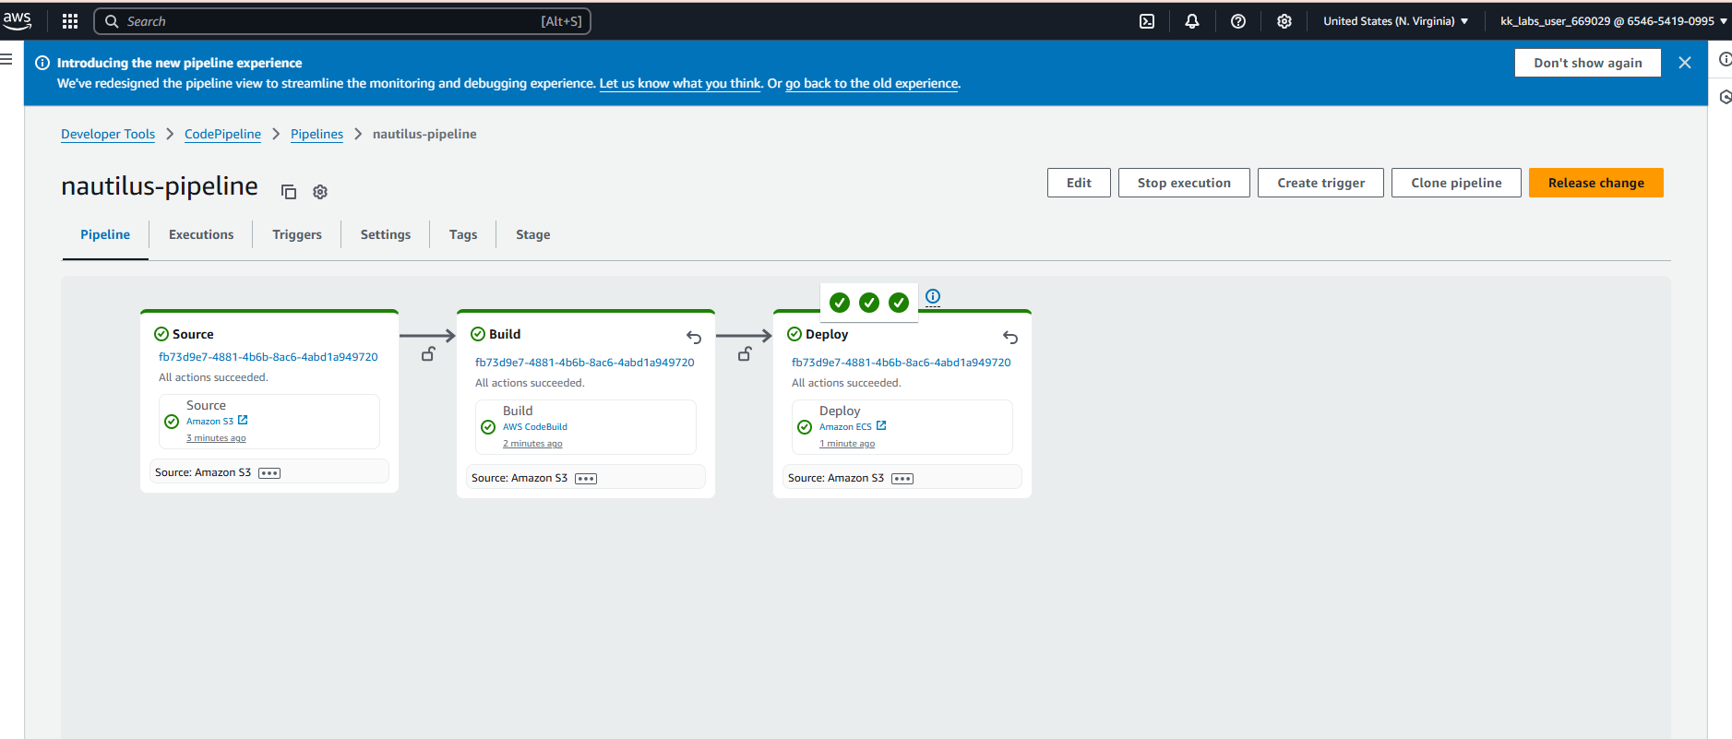This screenshot has width=1732, height=739.
Task: Open the AWS CodeBuild provider link
Action: click(x=535, y=427)
